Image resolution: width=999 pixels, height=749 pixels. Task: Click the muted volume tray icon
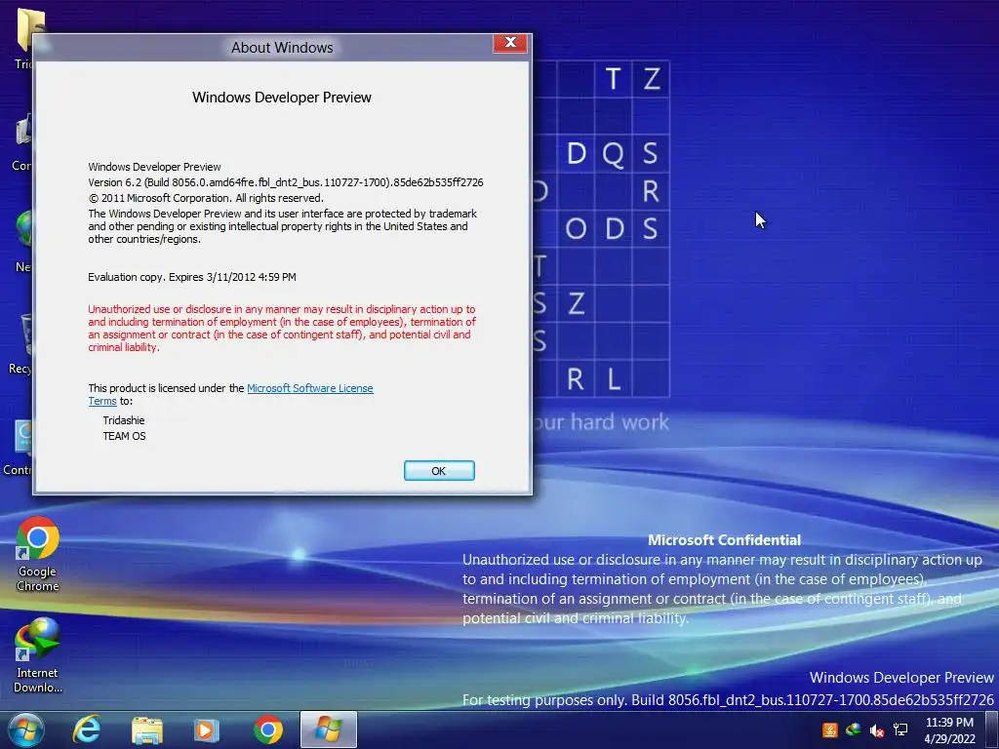tap(877, 730)
